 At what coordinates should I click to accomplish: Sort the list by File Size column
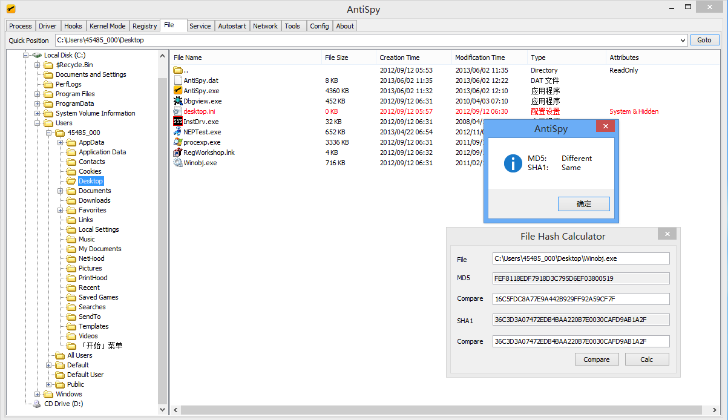coord(349,57)
